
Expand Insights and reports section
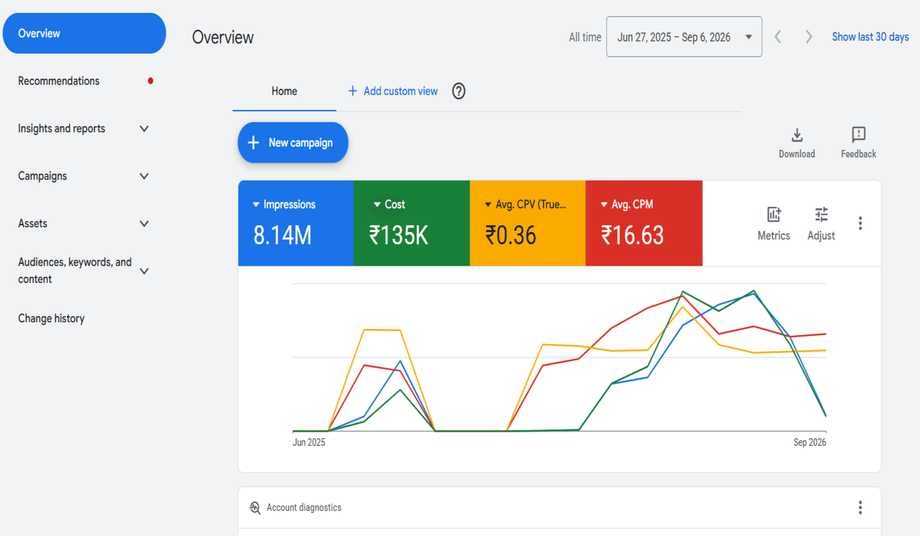tap(144, 128)
